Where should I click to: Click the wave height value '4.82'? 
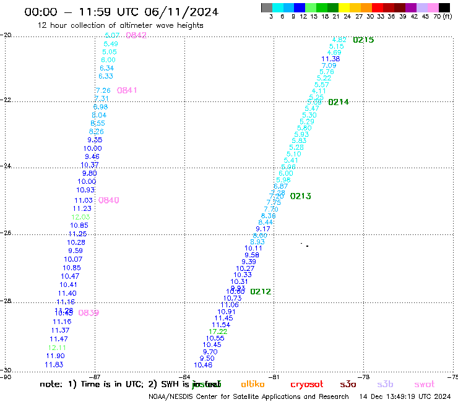[339, 40]
